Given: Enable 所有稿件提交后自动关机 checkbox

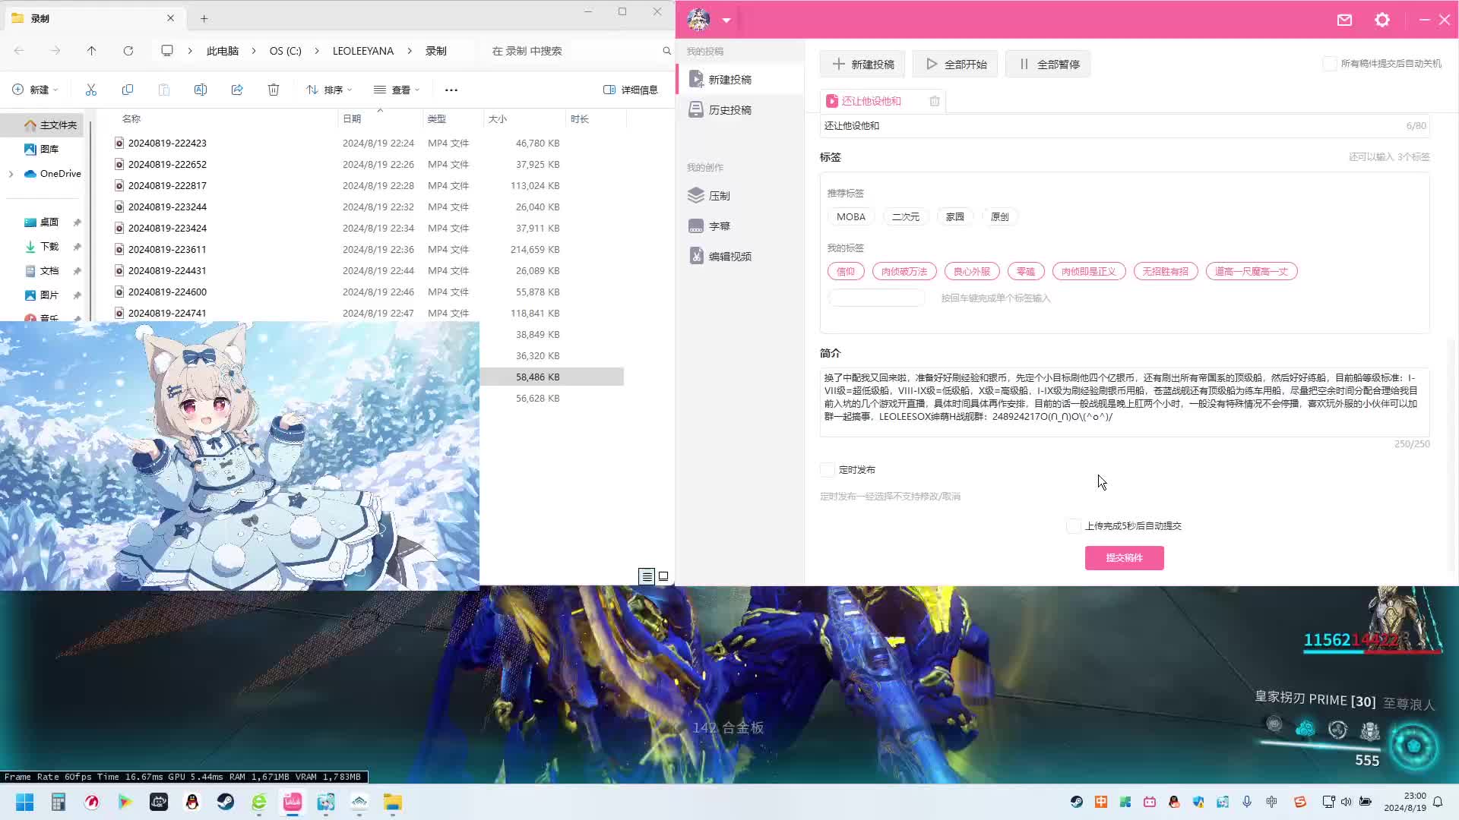Looking at the screenshot, I should click(1330, 64).
